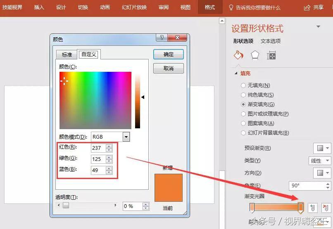This screenshot has height=229, width=333.
Task: Open the View ribbon tab
Action: [x=186, y=7]
